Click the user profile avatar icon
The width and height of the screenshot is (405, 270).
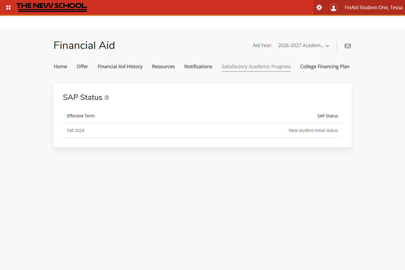[333, 7]
